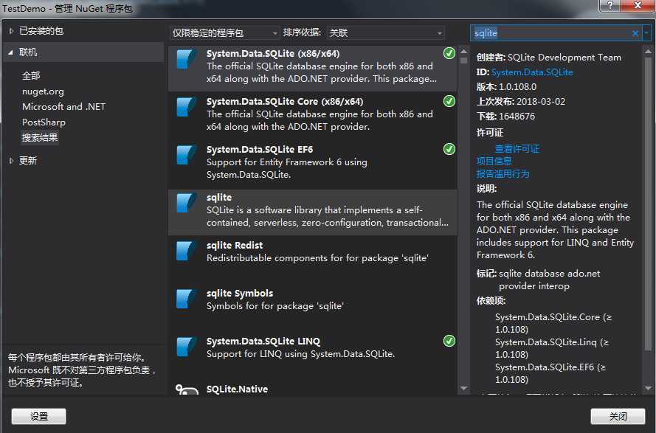Image resolution: width=656 pixels, height=433 pixels.
Task: Click installed checkmark for System.Data.SQLite EF6
Action: pos(449,149)
